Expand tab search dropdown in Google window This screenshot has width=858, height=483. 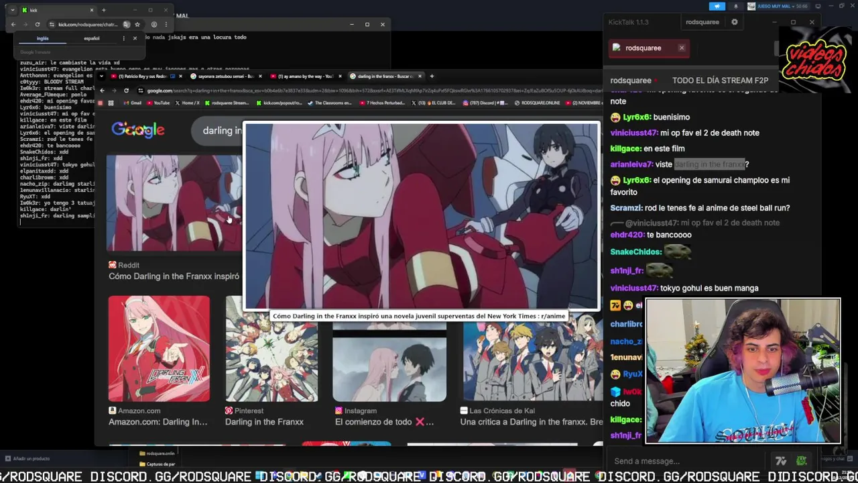coord(102,76)
